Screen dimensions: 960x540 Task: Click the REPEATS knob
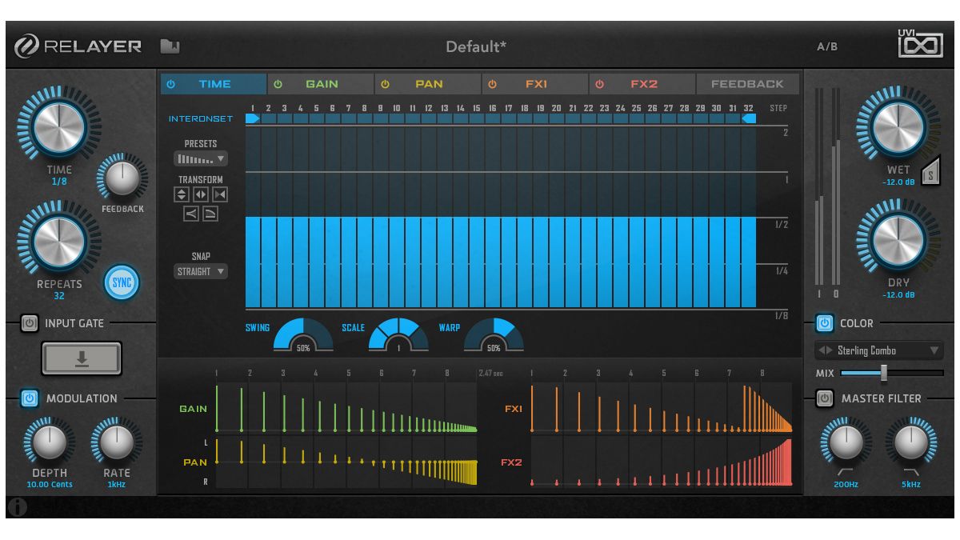point(59,242)
